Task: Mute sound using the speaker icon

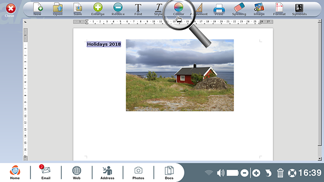Action: pos(220,173)
